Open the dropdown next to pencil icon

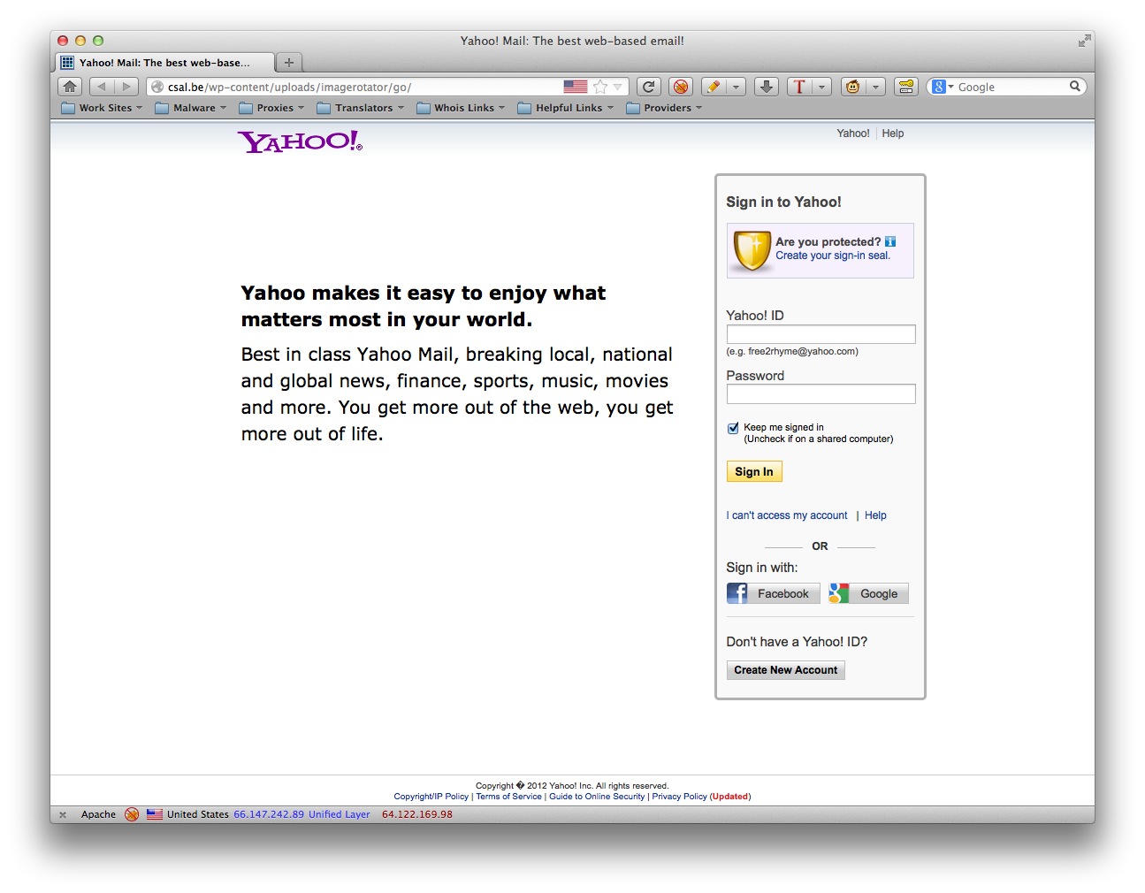point(736,87)
